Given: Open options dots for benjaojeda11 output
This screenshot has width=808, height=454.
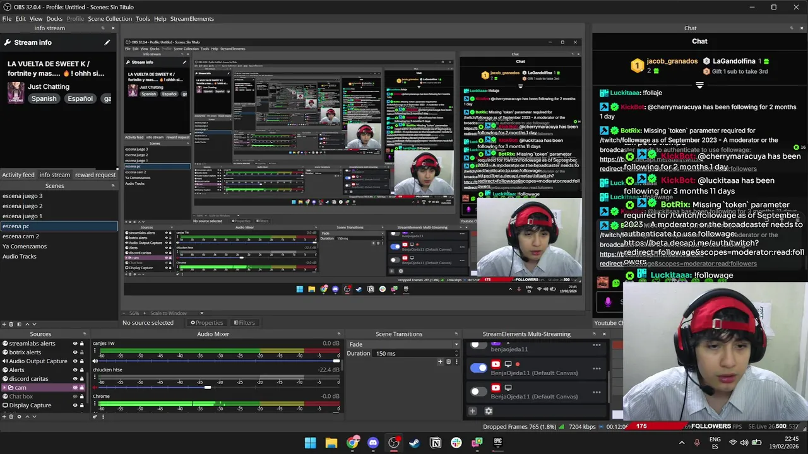Looking at the screenshot, I should click(597, 345).
